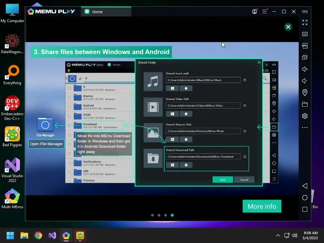Open multi-instance add window icon
This screenshot has width=324, height=243.
pyautogui.click(x=305, y=57)
